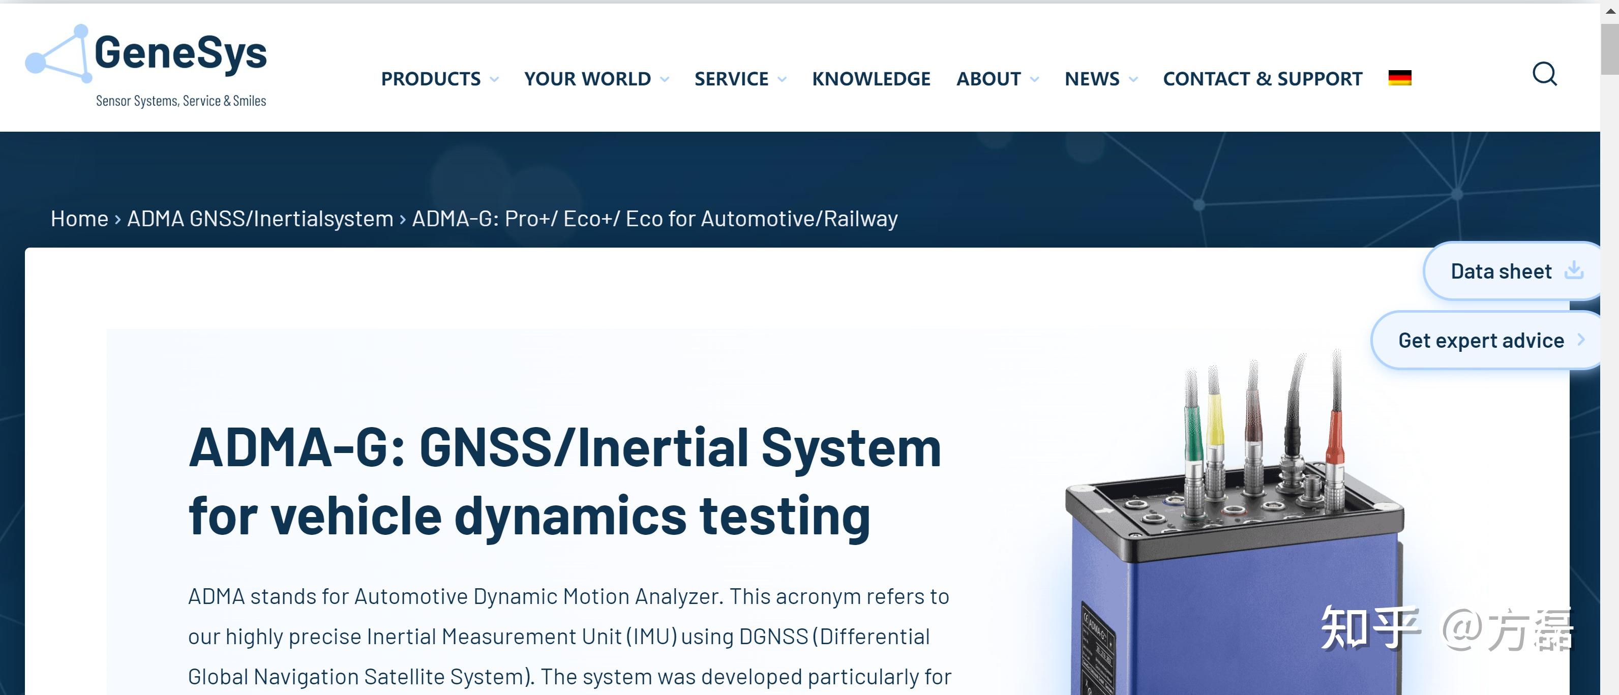The image size is (1619, 695).
Task: Select PRODUCTS in navigation bar
Action: pos(431,78)
